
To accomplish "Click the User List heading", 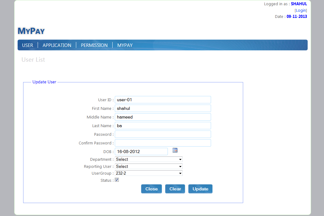I will click(x=33, y=60).
